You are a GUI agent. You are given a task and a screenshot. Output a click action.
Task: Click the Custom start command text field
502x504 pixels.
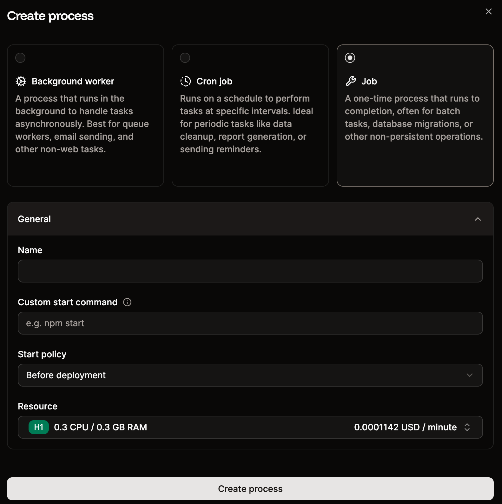(250, 323)
